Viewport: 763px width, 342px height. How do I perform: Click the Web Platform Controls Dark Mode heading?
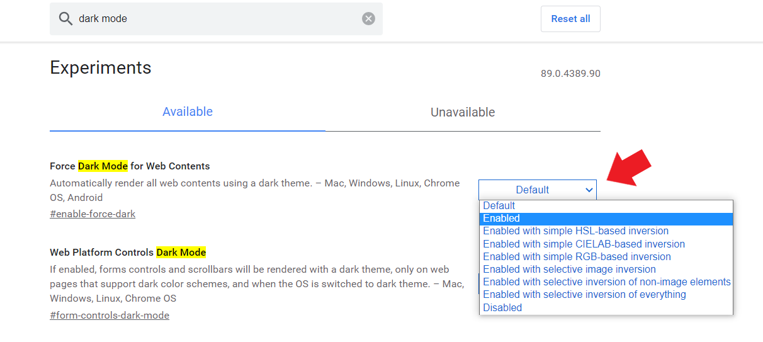tap(128, 253)
